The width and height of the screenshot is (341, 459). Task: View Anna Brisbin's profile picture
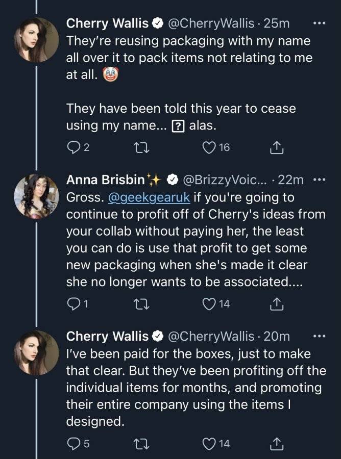click(x=36, y=196)
